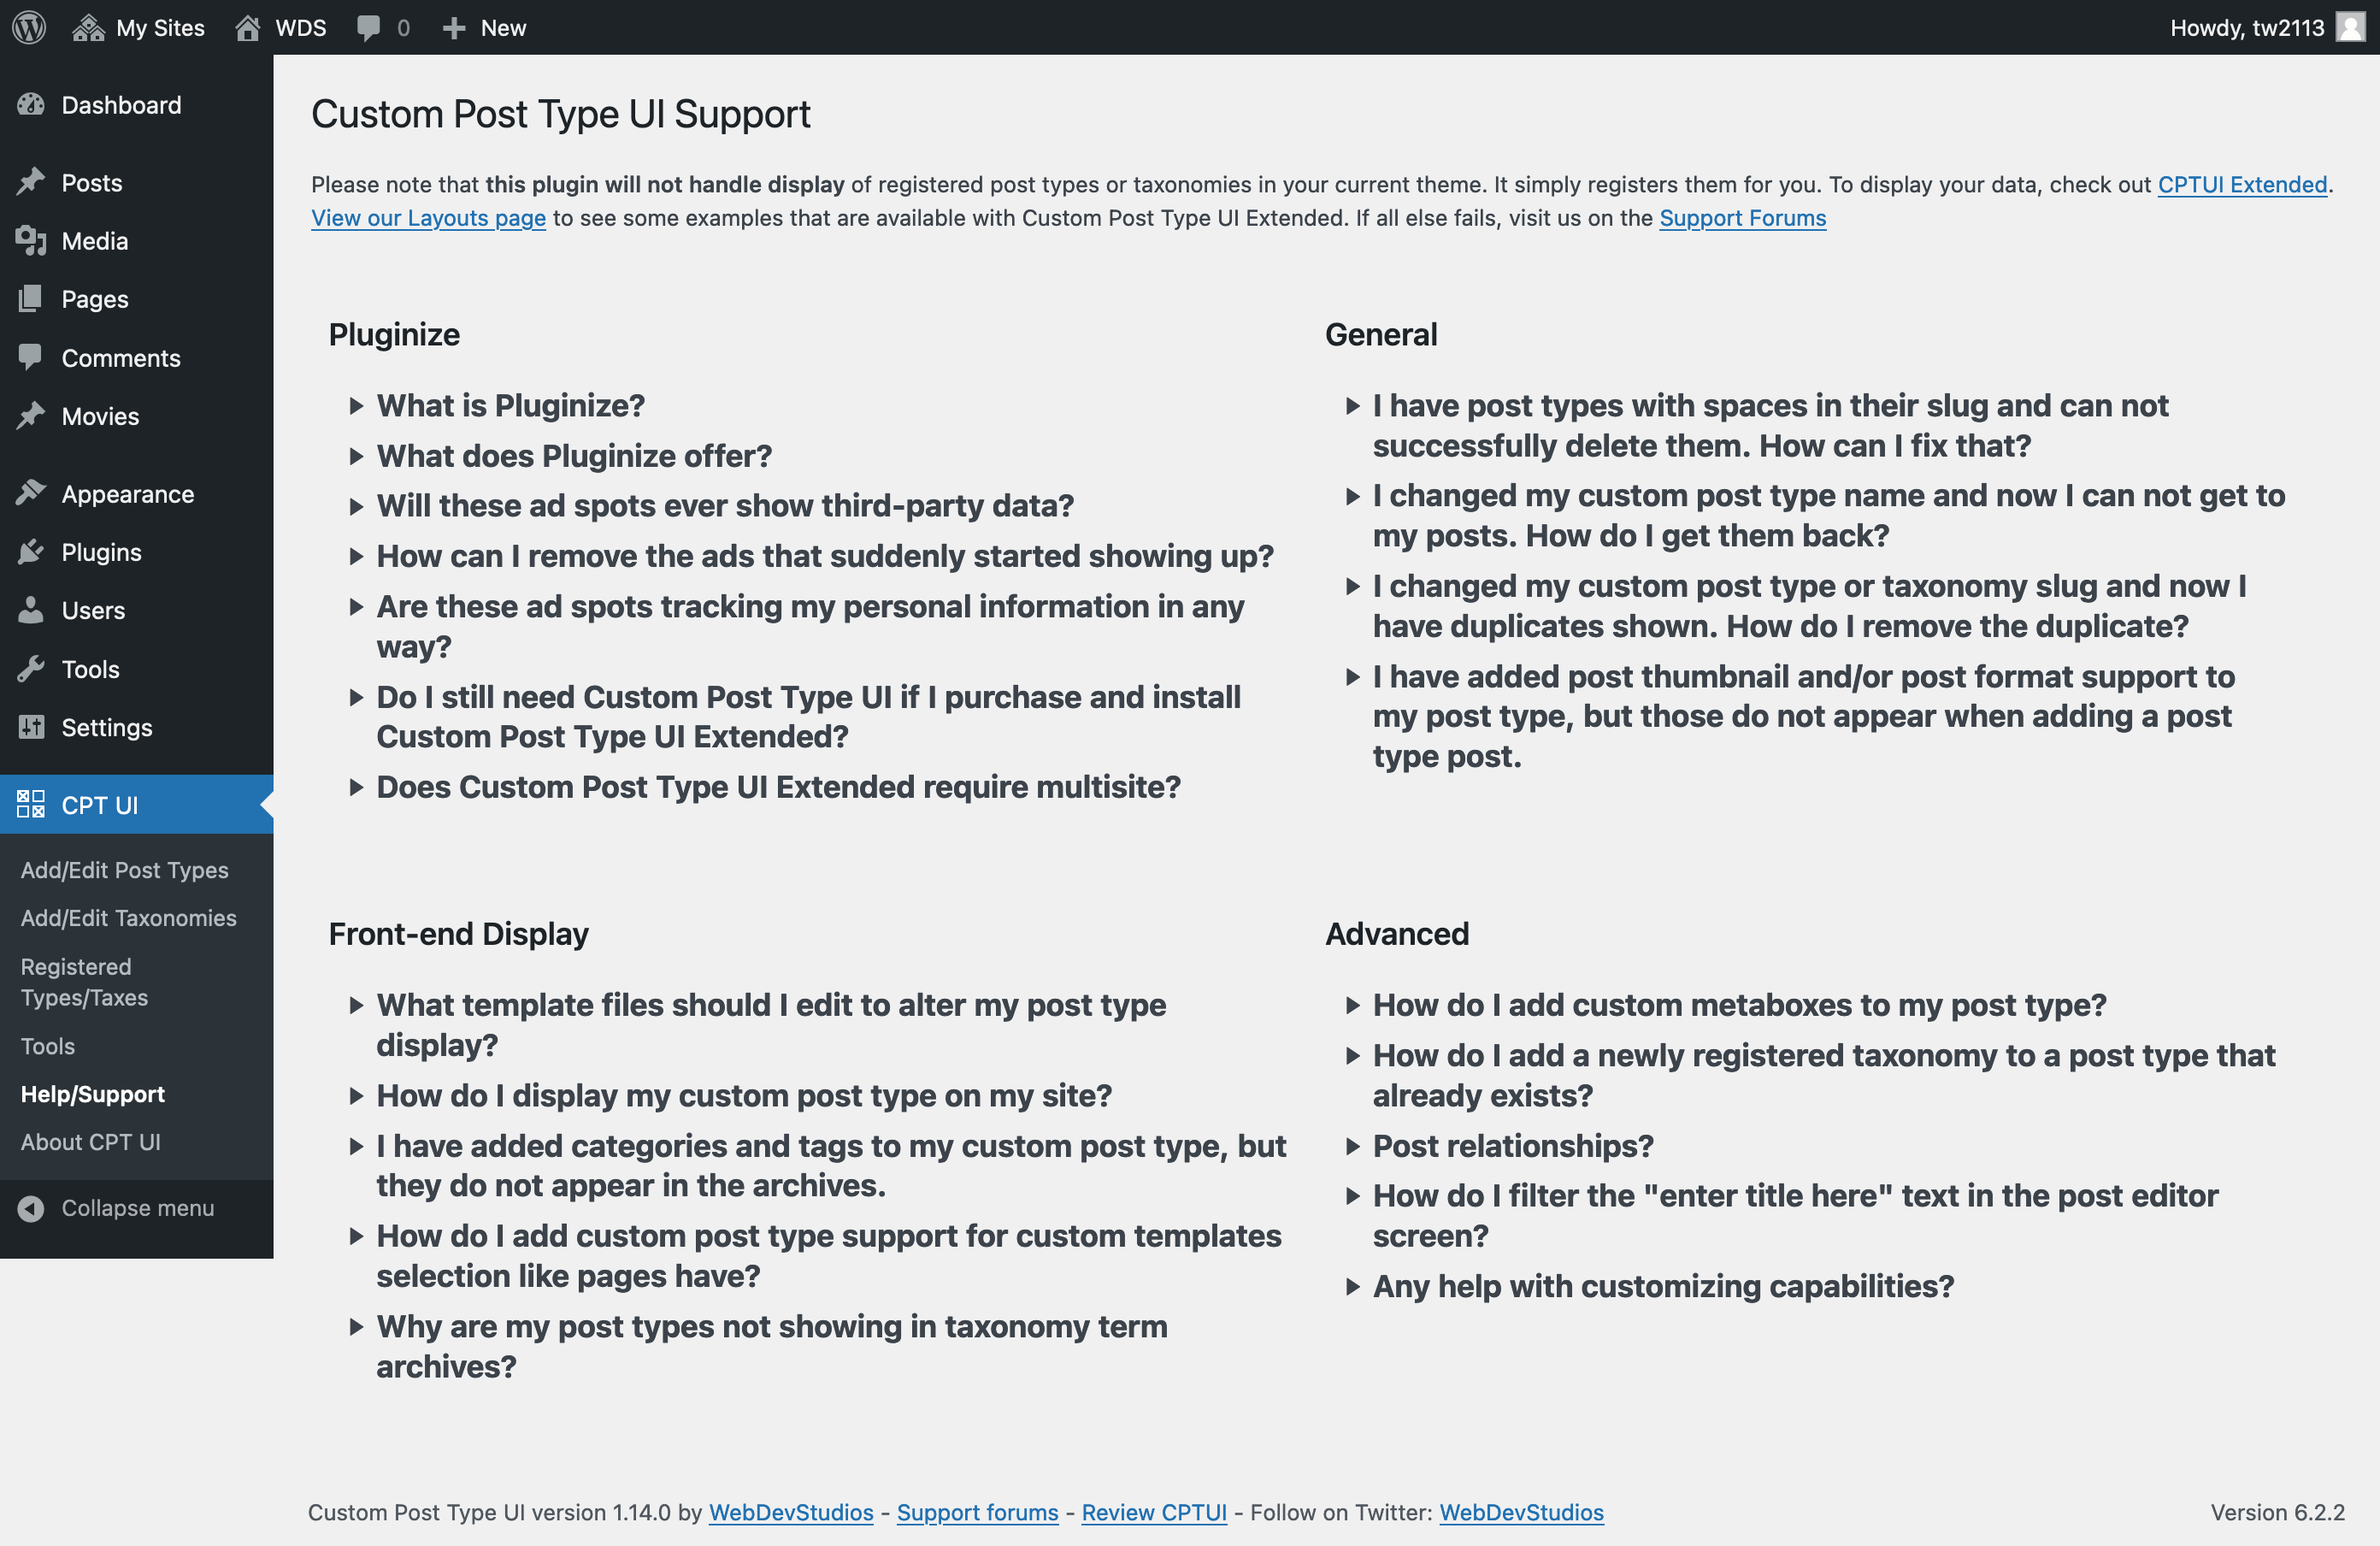The width and height of the screenshot is (2380, 1546).
Task: Click the Appearance icon in sidebar
Action: coord(32,493)
